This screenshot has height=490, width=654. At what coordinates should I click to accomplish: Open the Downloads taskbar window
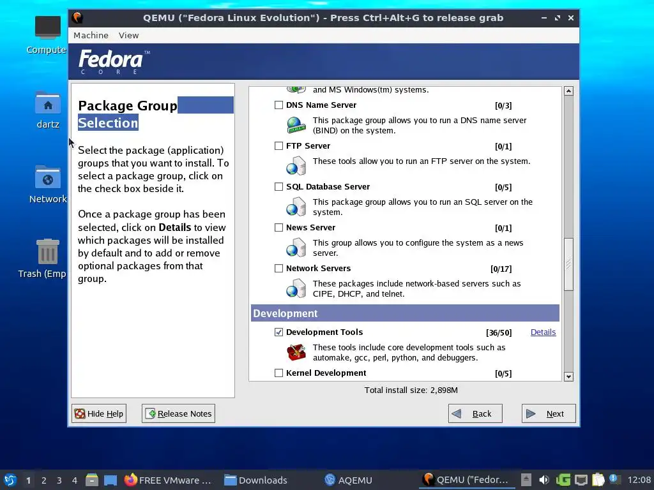tap(255, 480)
